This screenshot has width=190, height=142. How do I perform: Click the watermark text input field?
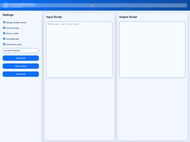coord(21,50)
